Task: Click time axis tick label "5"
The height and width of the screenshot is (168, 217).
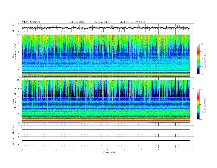Action: tap(107, 150)
